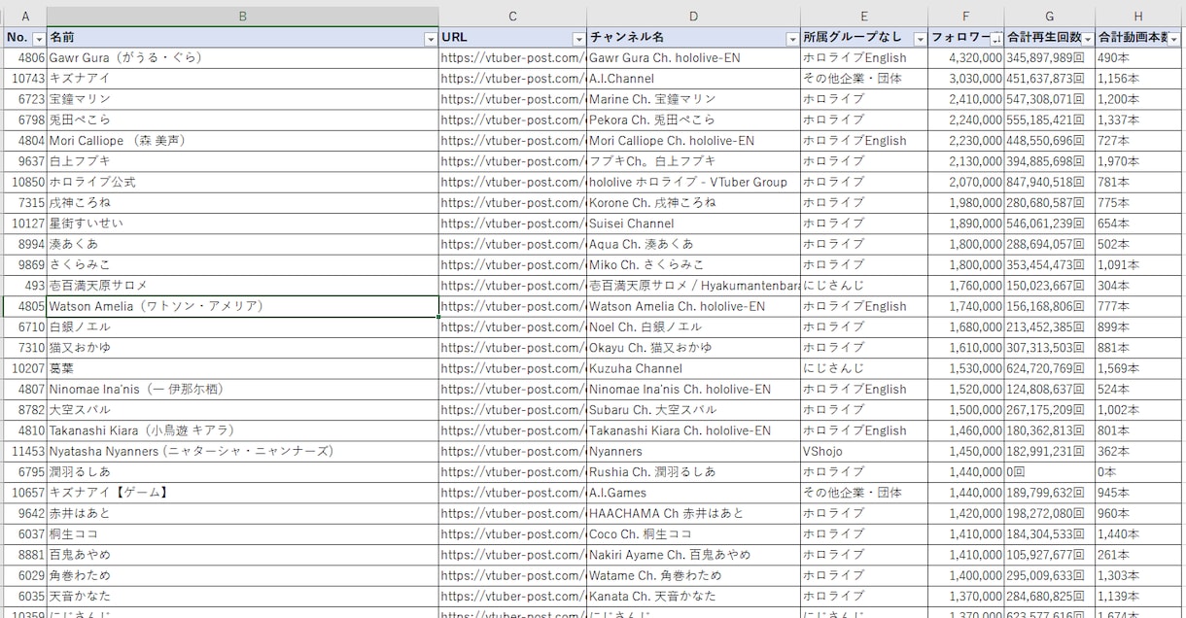Open the 名前 column filter dropdown
The width and height of the screenshot is (1186, 618).
pos(431,39)
